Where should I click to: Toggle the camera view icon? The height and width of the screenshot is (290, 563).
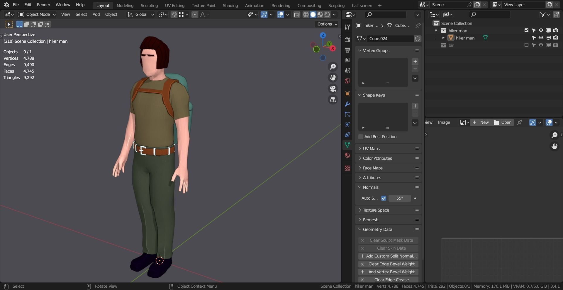(x=333, y=89)
